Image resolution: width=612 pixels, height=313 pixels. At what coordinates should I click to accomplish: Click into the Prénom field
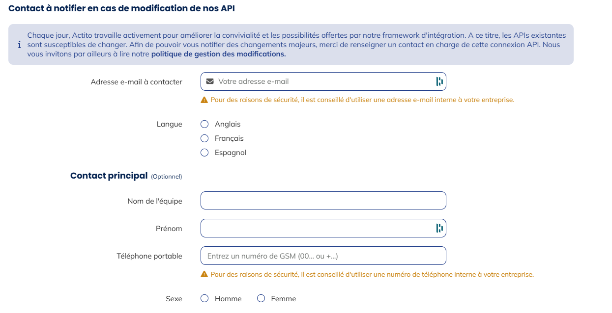pos(320,228)
